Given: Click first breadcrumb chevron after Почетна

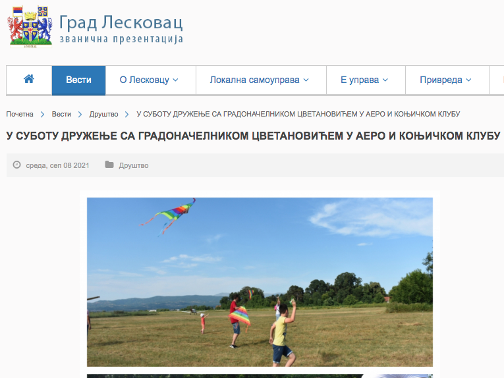Looking at the screenshot, I should point(43,115).
